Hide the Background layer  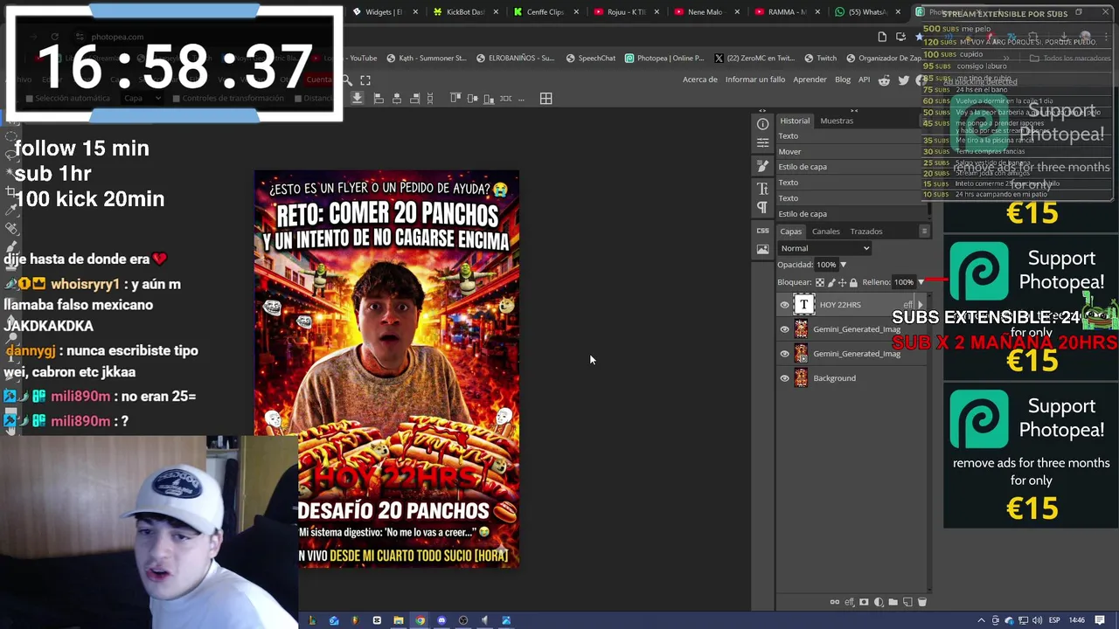[784, 378]
